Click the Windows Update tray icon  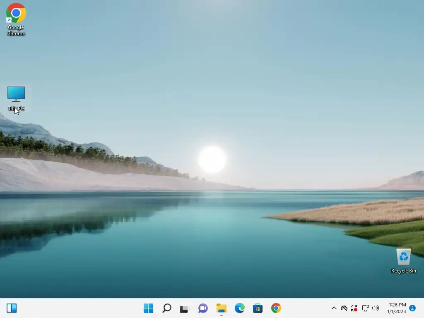tap(354, 308)
